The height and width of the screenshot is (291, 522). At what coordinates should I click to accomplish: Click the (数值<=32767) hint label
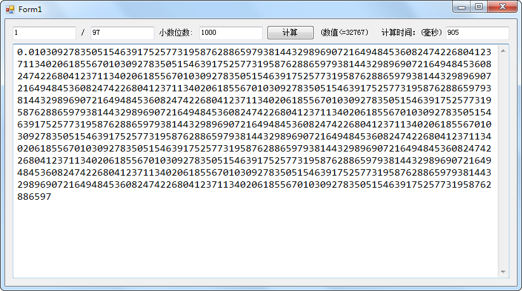pos(344,33)
